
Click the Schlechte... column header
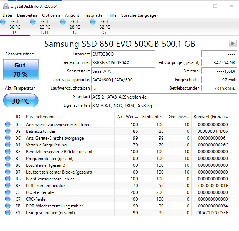pyautogui.click(x=153, y=117)
